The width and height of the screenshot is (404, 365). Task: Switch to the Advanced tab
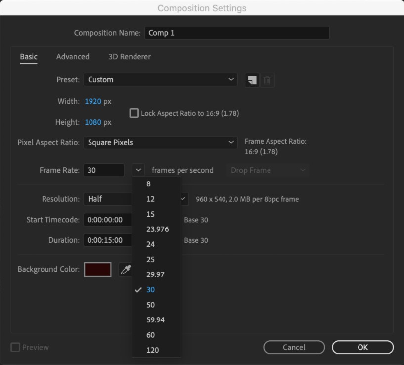tap(73, 57)
